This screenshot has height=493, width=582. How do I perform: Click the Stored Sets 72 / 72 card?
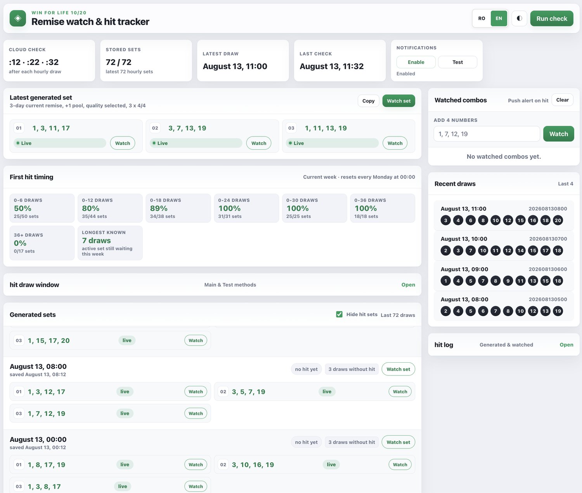point(146,61)
